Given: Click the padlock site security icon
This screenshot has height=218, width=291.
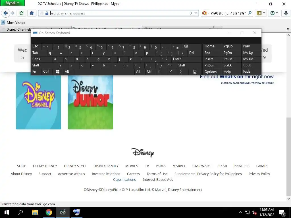Looking at the screenshot, I should click(47, 13).
